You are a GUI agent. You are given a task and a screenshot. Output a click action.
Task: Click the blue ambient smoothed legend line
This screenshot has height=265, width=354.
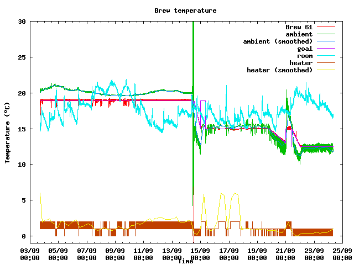326,41
